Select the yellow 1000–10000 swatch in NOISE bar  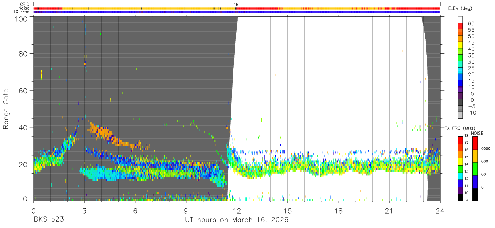(475, 156)
